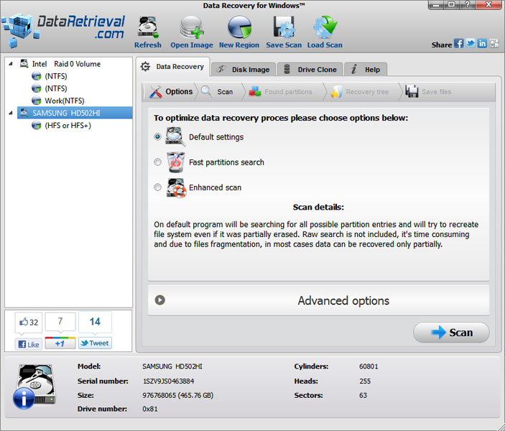Click the heads value 255
Viewport: 505px width, 431px height.
tap(365, 381)
